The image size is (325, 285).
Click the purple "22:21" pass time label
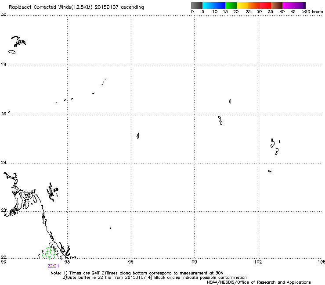point(53,266)
